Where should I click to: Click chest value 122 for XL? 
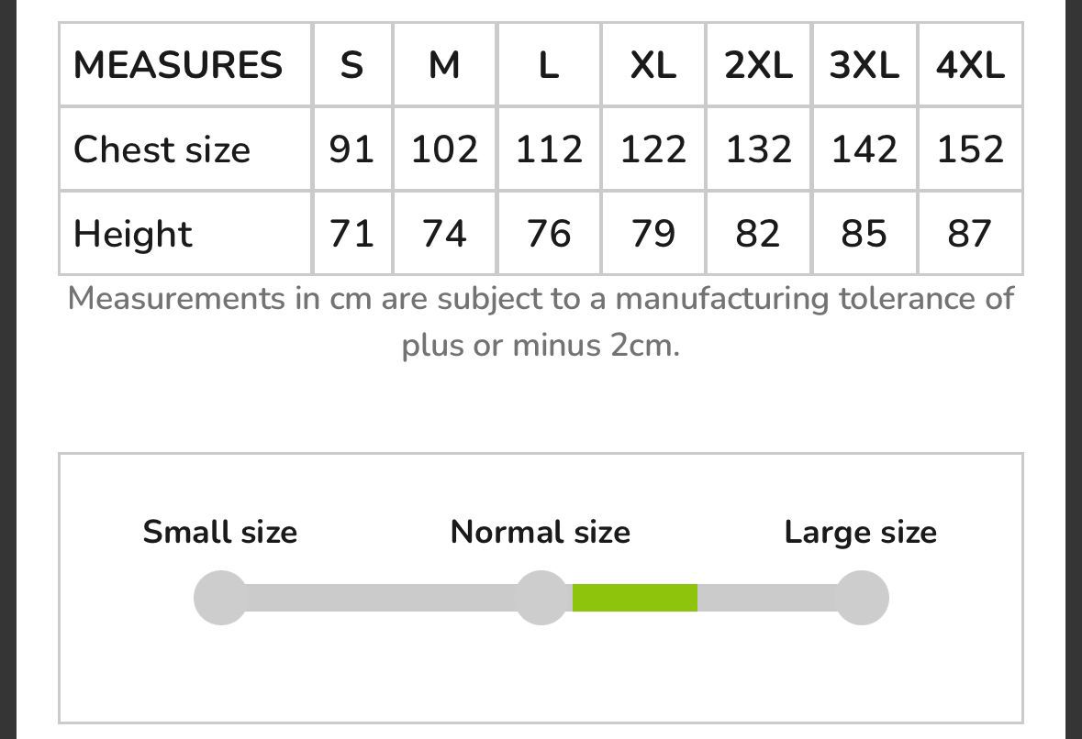[653, 149]
